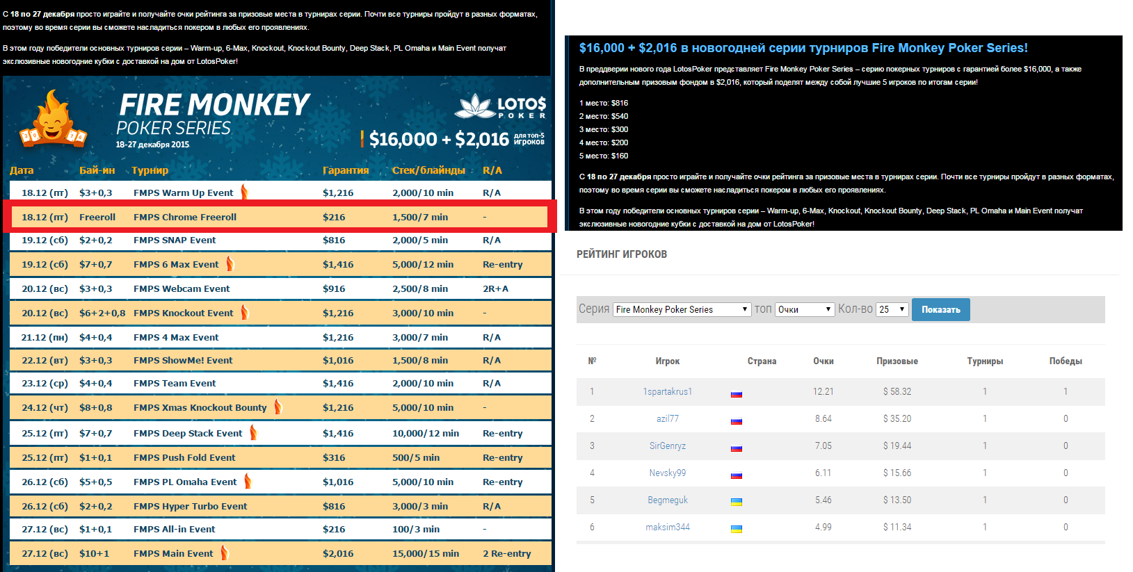The height and width of the screenshot is (572, 1133).
Task: Click the Russian flag in 1spartakrus1's row
Action: (737, 393)
